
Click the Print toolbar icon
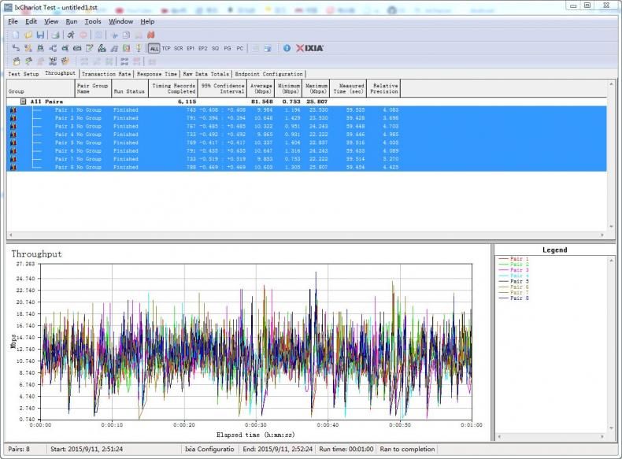point(56,35)
